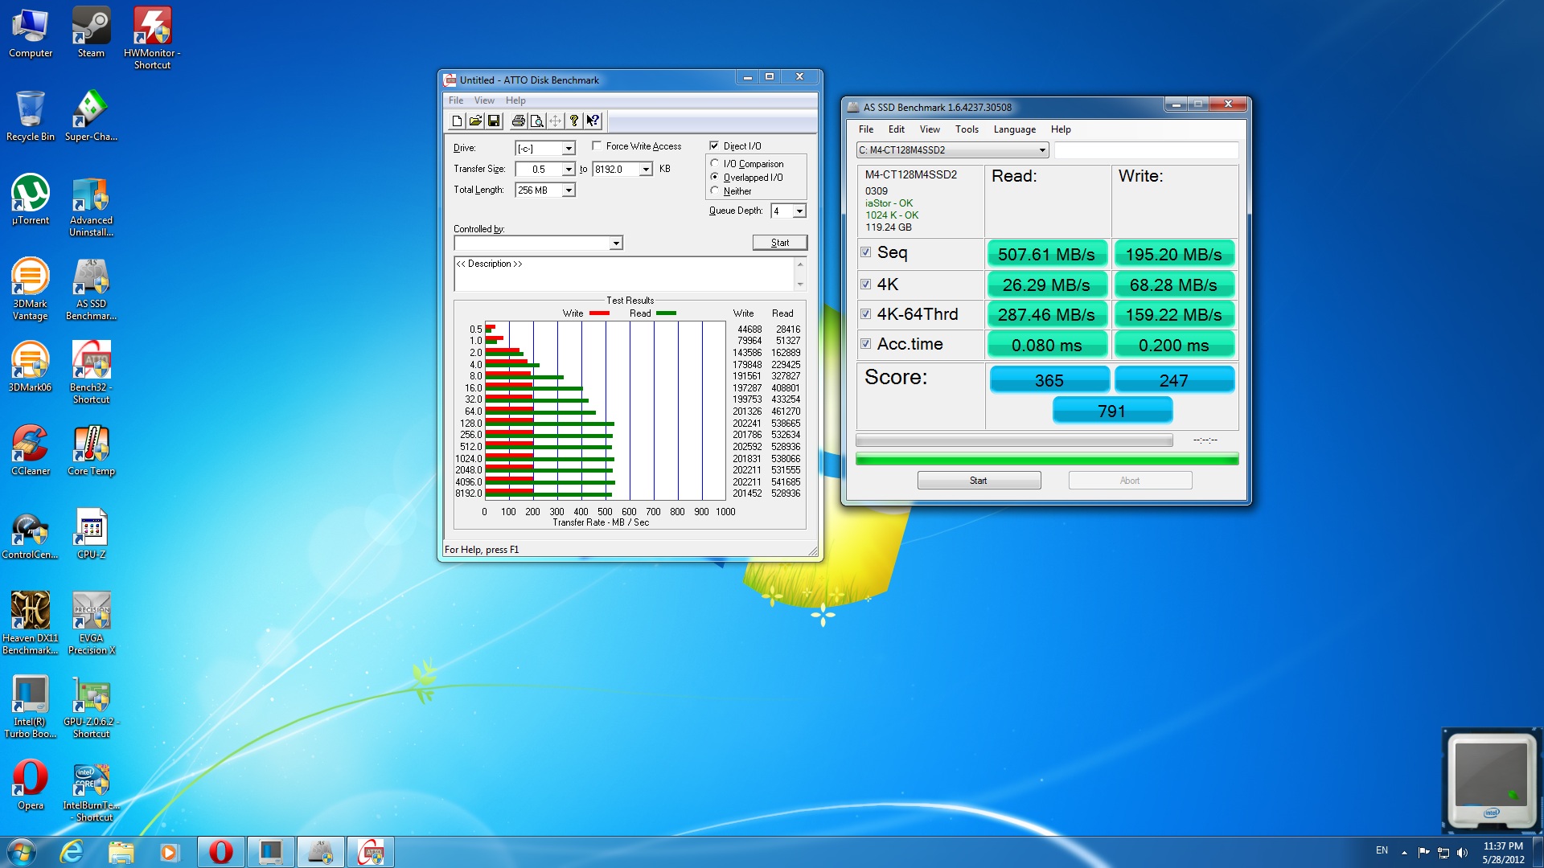Viewport: 1544px width, 868px height.
Task: Open the AS SSD View menu
Action: 930,129
